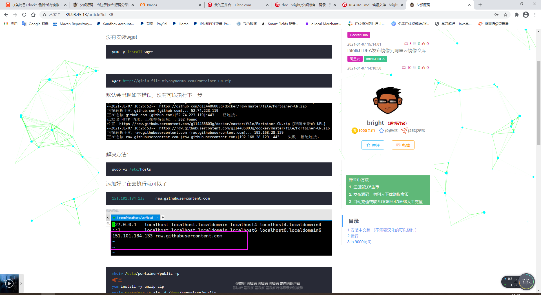Click the thumbs-up icon on 14:10:50 article
Image resolution: width=541 pixels, height=295 pixels.
coord(423,68)
